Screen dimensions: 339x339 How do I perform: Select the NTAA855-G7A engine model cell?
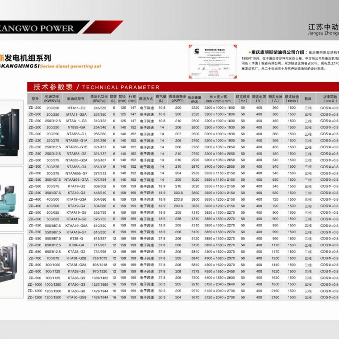(76, 180)
